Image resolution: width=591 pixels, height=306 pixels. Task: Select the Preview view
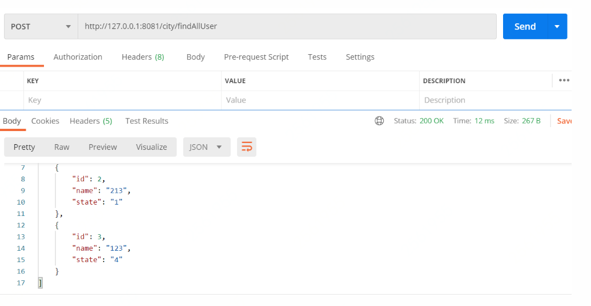click(103, 147)
